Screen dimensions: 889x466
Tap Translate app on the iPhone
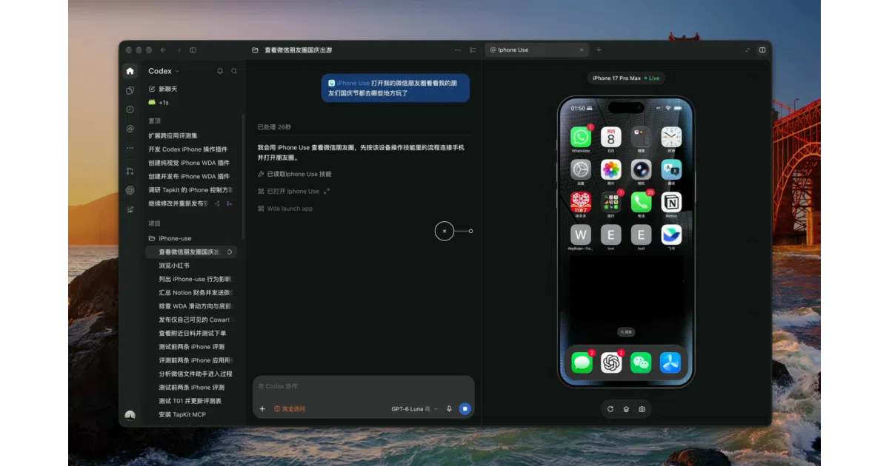pos(671,169)
